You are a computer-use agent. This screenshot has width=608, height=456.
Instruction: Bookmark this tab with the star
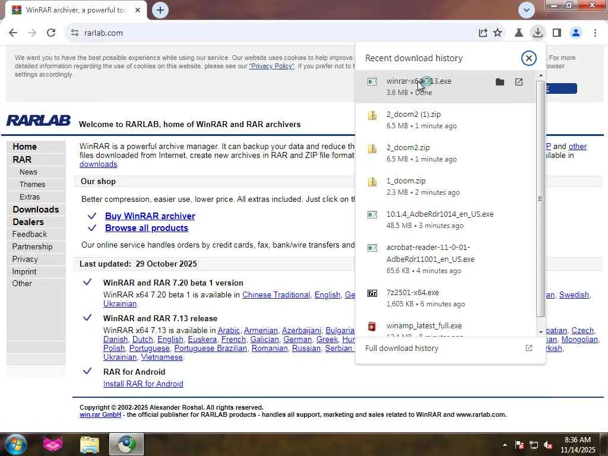(498, 33)
